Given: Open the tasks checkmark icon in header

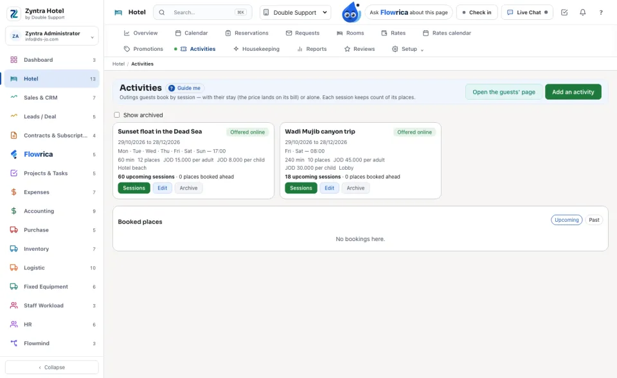Looking at the screenshot, I should coord(564,12).
